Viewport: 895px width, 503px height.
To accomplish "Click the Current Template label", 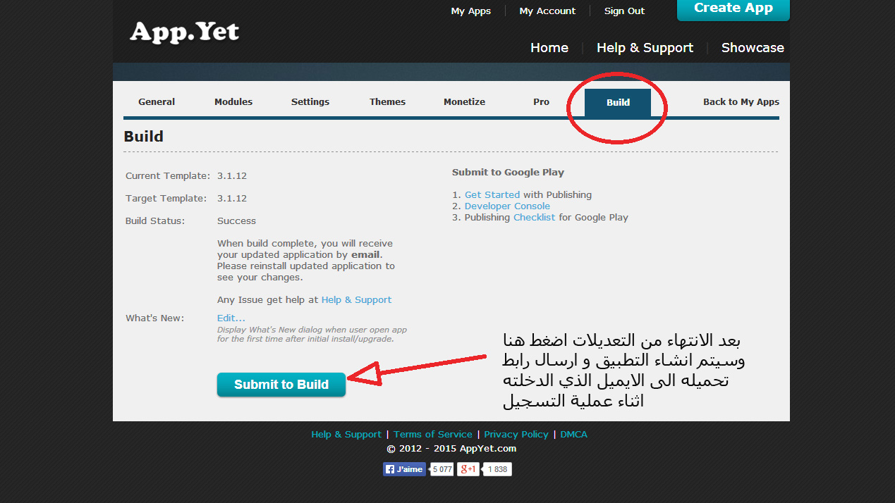I will pos(168,176).
